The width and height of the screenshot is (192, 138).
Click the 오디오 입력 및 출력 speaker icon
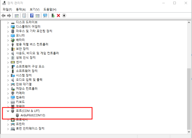[13, 80]
